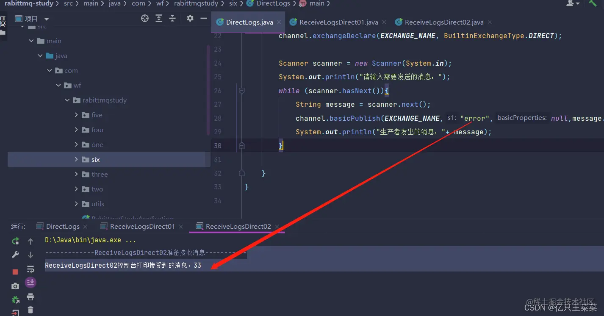Rerun the ReceiveLogsDirect02 program

click(15, 241)
